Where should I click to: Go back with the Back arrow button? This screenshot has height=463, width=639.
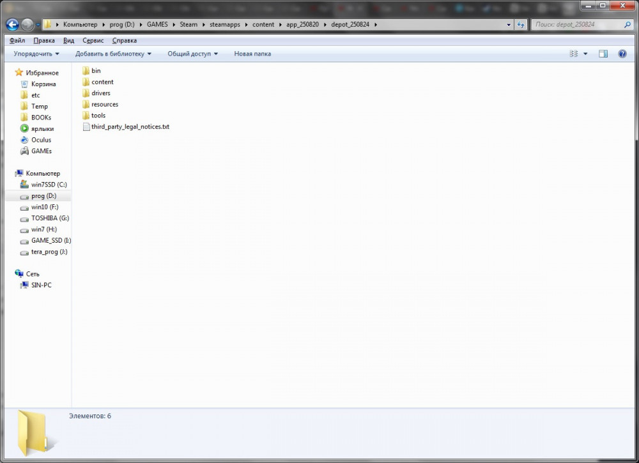coord(12,24)
